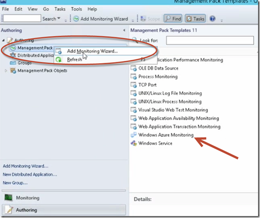Expand the Management Pack Objects node
This screenshot has width=260, height=218.
tap(6, 70)
